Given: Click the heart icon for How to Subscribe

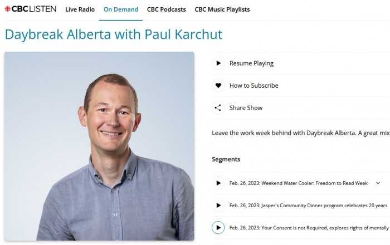Looking at the screenshot, I should tap(218, 86).
